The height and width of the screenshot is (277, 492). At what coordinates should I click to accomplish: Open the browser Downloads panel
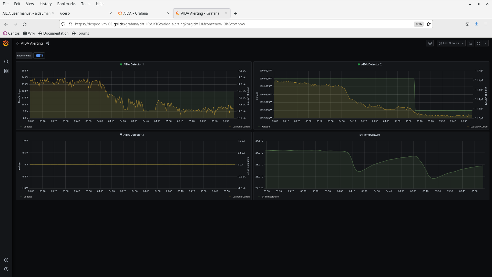(x=477, y=24)
